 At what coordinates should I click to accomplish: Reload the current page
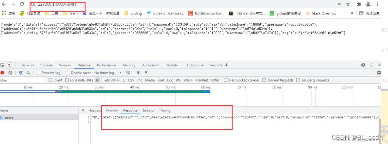pos(22,4)
